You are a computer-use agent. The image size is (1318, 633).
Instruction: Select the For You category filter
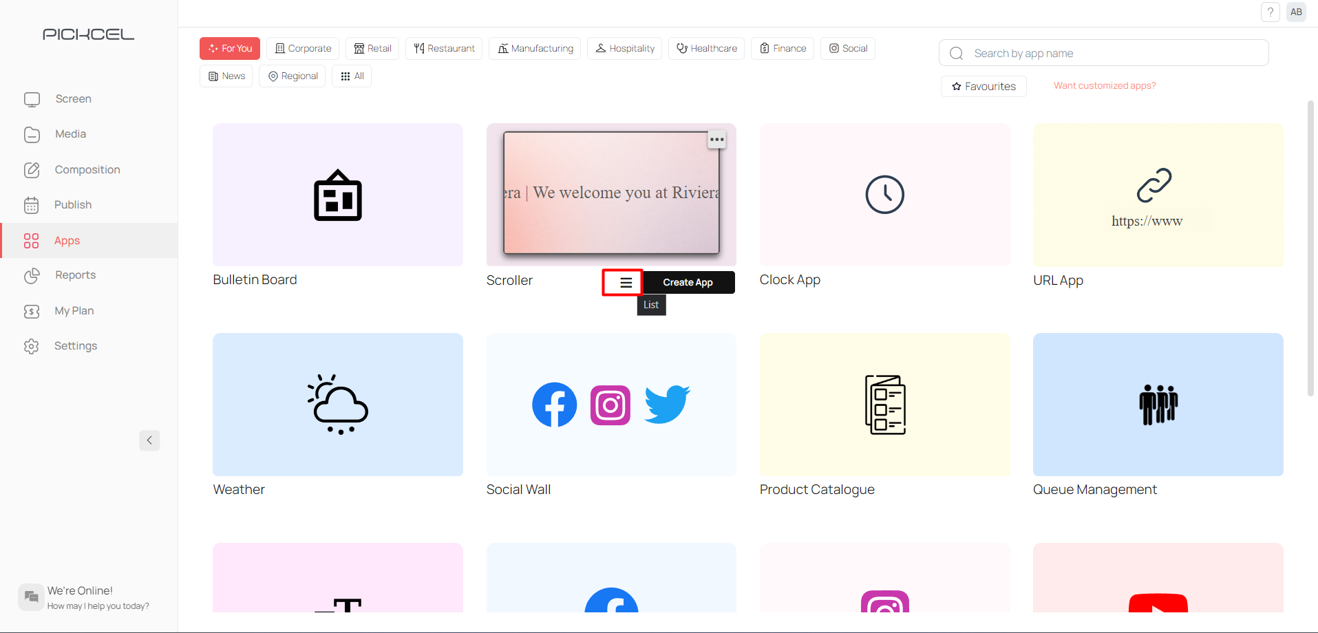tap(230, 48)
